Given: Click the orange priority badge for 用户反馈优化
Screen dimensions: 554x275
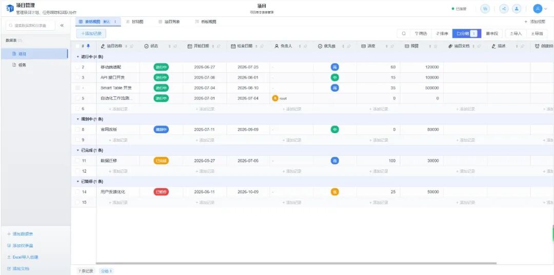Looking at the screenshot, I should coord(334,192).
